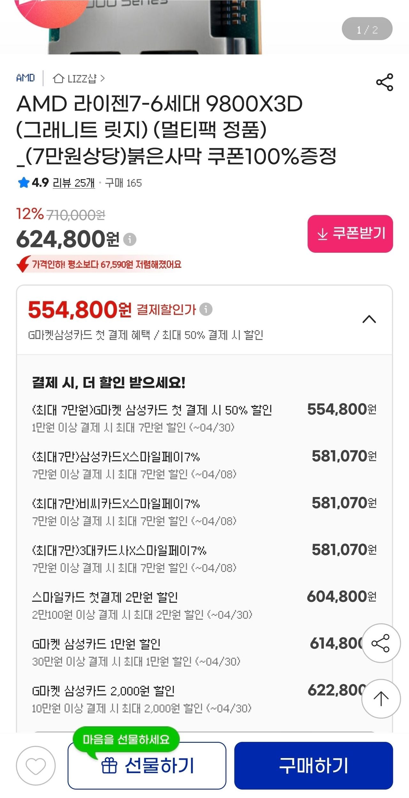
Task: Collapse the 결제할인가 discount panel
Action: click(369, 319)
